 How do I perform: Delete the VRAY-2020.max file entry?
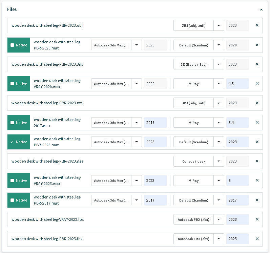[257, 84]
